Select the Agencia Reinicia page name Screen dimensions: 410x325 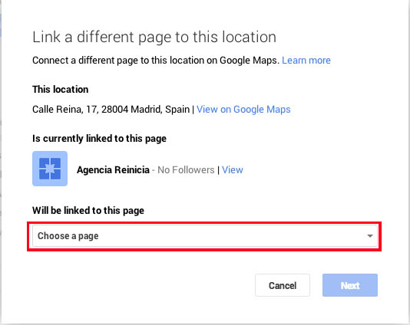(x=113, y=170)
